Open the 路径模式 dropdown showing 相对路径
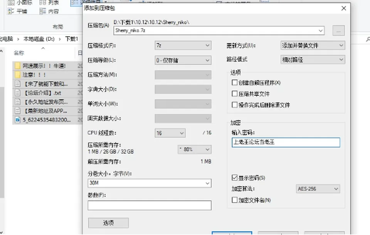The height and width of the screenshot is (235, 370). [x=313, y=60]
